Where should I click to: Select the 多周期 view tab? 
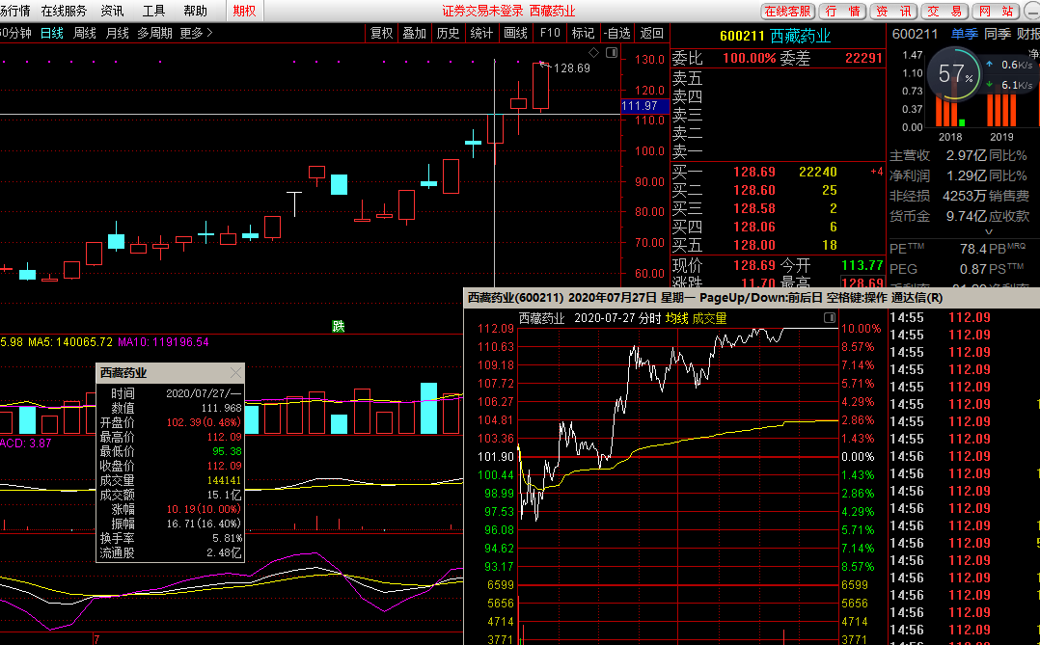pyautogui.click(x=154, y=33)
